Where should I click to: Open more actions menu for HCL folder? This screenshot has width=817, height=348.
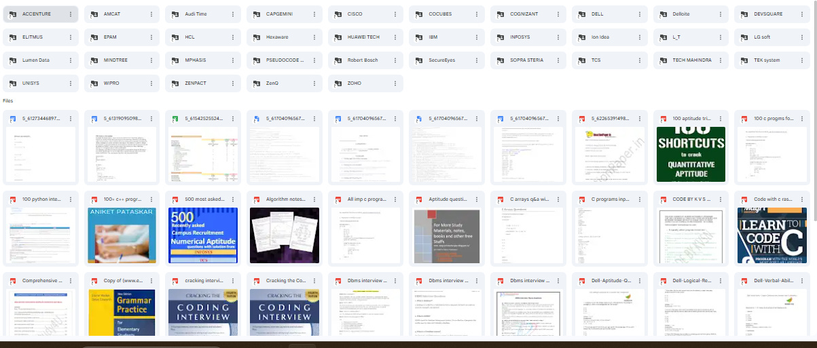point(233,37)
